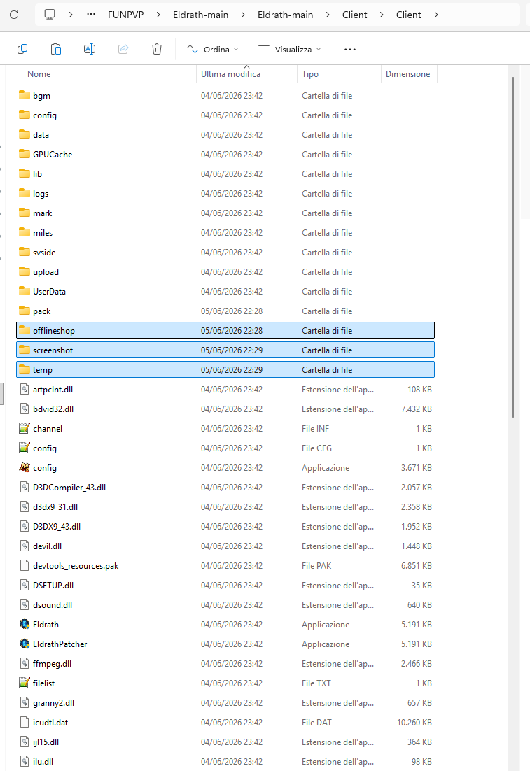Click the second Eldrath-main breadcrumb segment
This screenshot has width=530, height=773.
click(x=285, y=15)
